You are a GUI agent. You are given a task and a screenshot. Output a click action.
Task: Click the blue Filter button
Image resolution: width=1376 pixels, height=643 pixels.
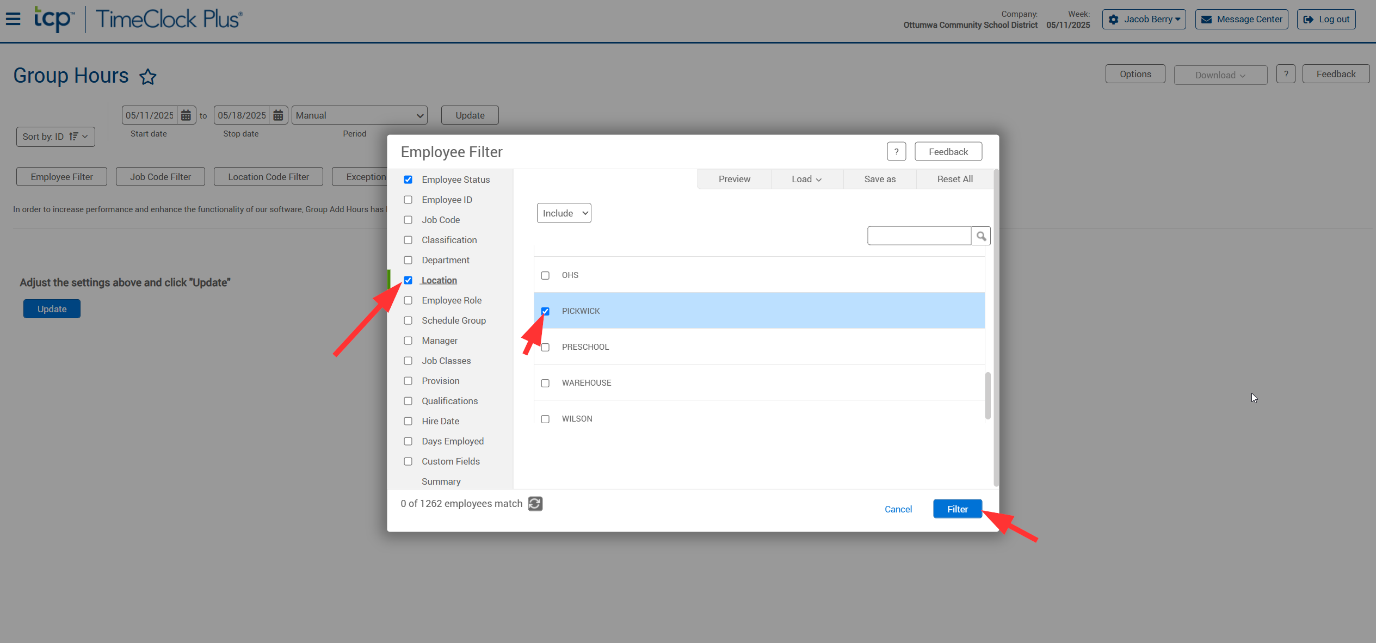coord(957,509)
